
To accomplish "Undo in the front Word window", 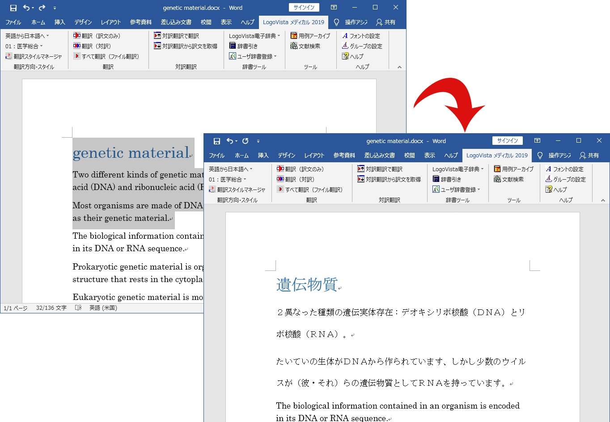I will pos(230,141).
